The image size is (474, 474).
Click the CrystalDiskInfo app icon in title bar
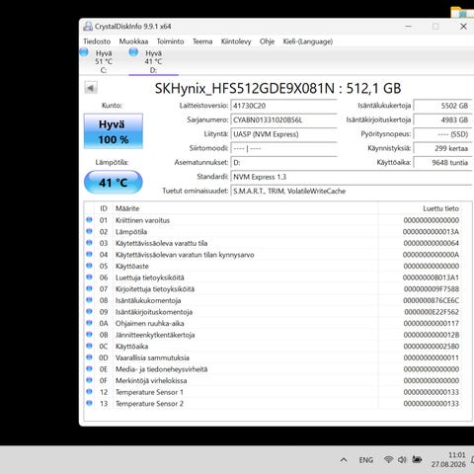88,27
